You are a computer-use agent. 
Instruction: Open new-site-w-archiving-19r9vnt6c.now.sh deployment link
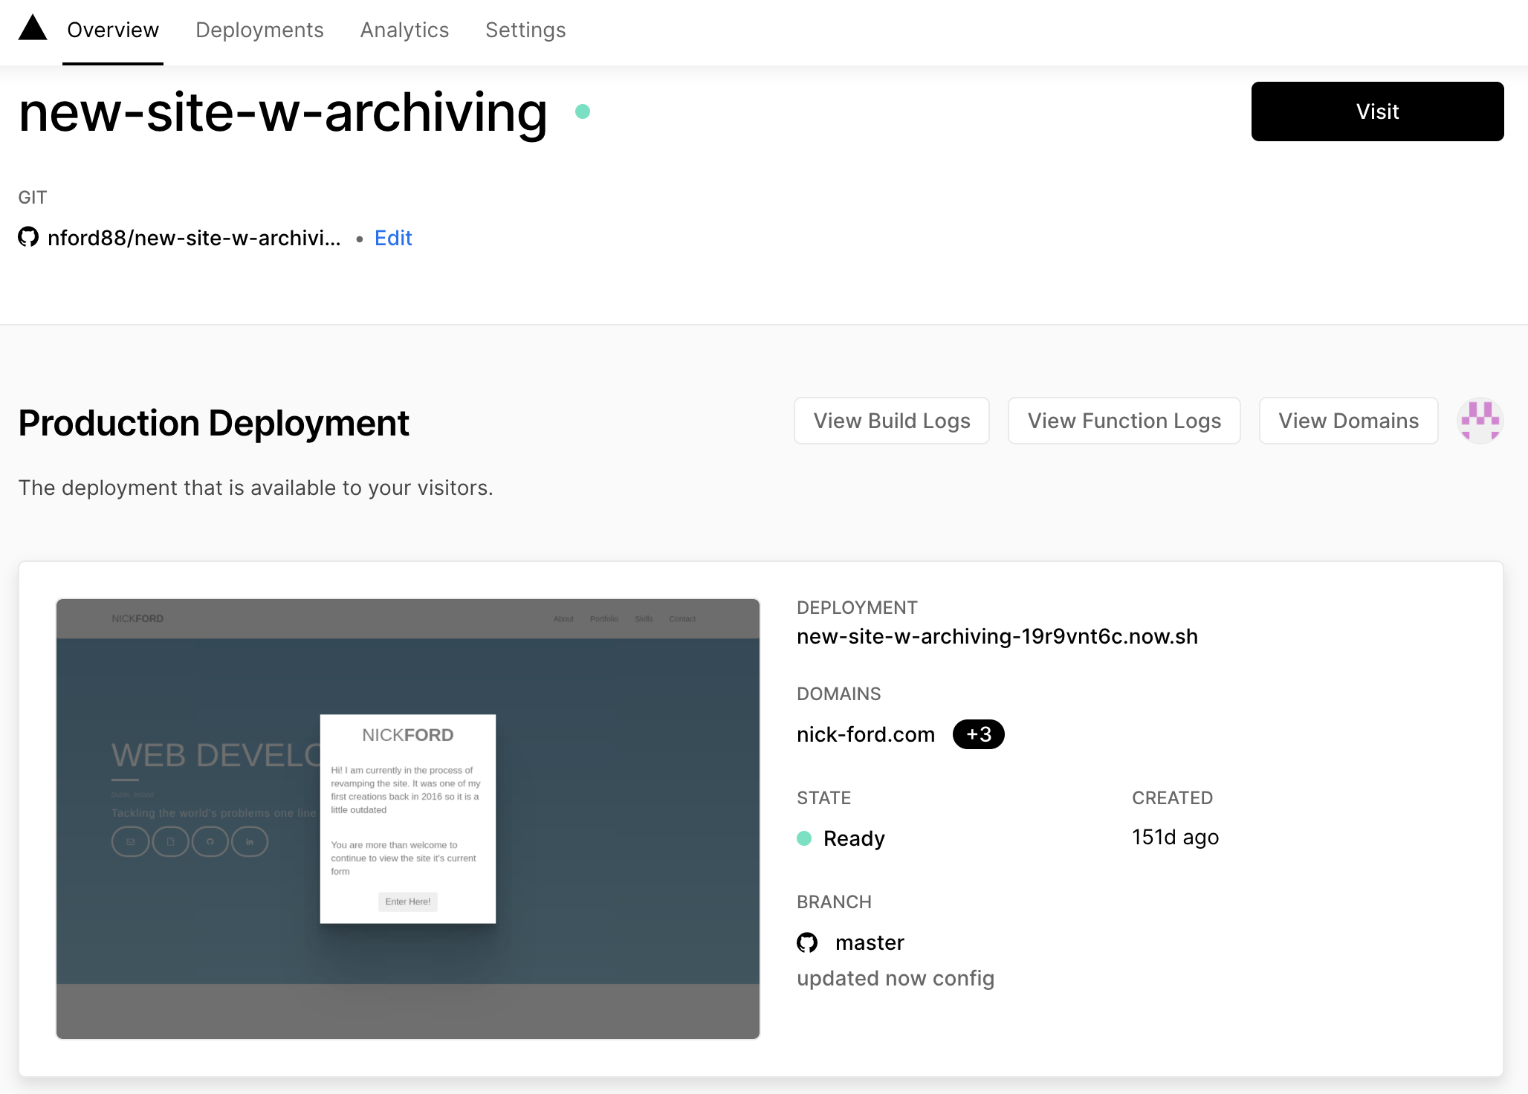(997, 636)
